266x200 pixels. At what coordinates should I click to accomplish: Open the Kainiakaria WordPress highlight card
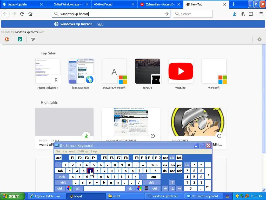coord(131,125)
